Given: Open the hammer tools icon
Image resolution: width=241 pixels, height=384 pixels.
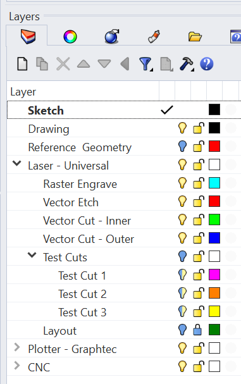Looking at the screenshot, I should 187,64.
